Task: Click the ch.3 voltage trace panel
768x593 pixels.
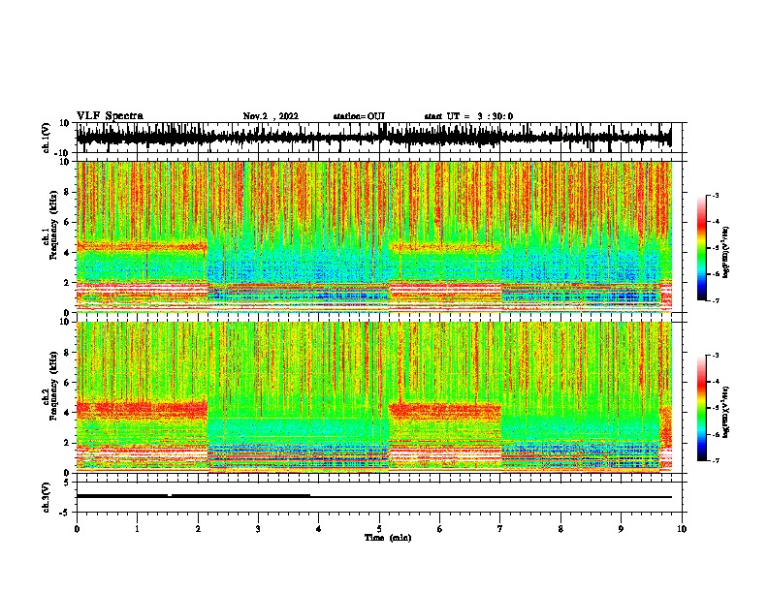Action: (381, 497)
